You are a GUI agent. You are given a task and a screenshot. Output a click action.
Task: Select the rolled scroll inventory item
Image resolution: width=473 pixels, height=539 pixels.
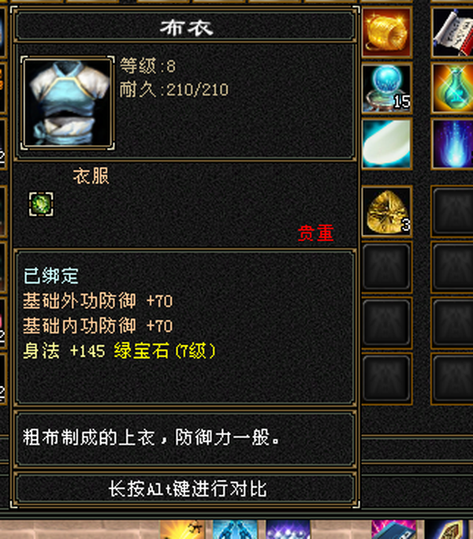[453, 32]
